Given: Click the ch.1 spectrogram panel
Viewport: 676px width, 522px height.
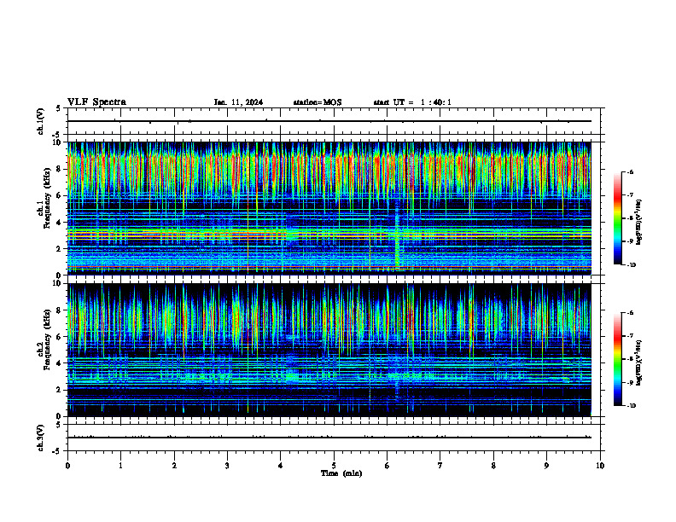Looking at the screenshot, I should [x=329, y=208].
